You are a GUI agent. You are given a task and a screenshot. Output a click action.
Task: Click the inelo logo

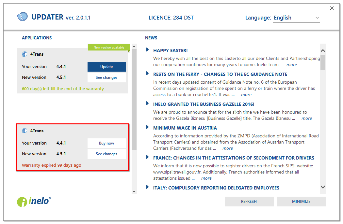click(x=34, y=202)
